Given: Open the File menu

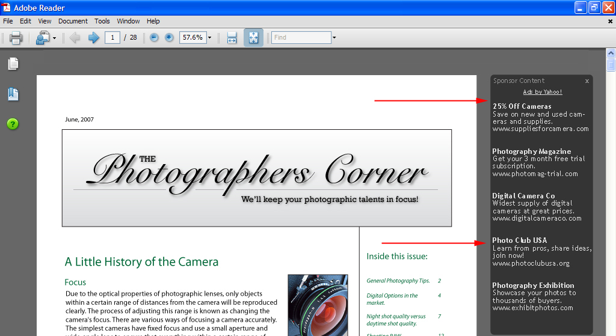Looking at the screenshot, I should tap(8, 21).
